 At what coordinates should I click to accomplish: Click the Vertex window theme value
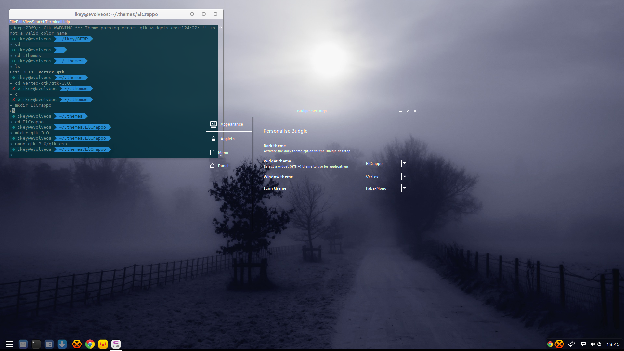372,177
